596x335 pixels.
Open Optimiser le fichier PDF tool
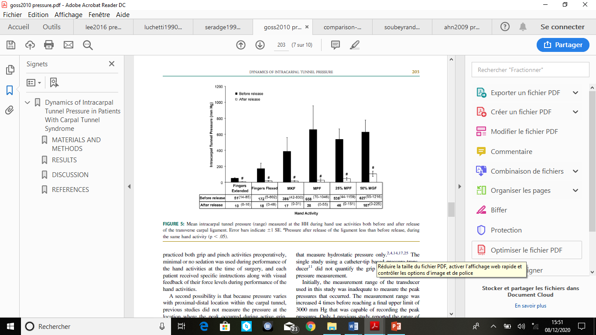point(527,250)
